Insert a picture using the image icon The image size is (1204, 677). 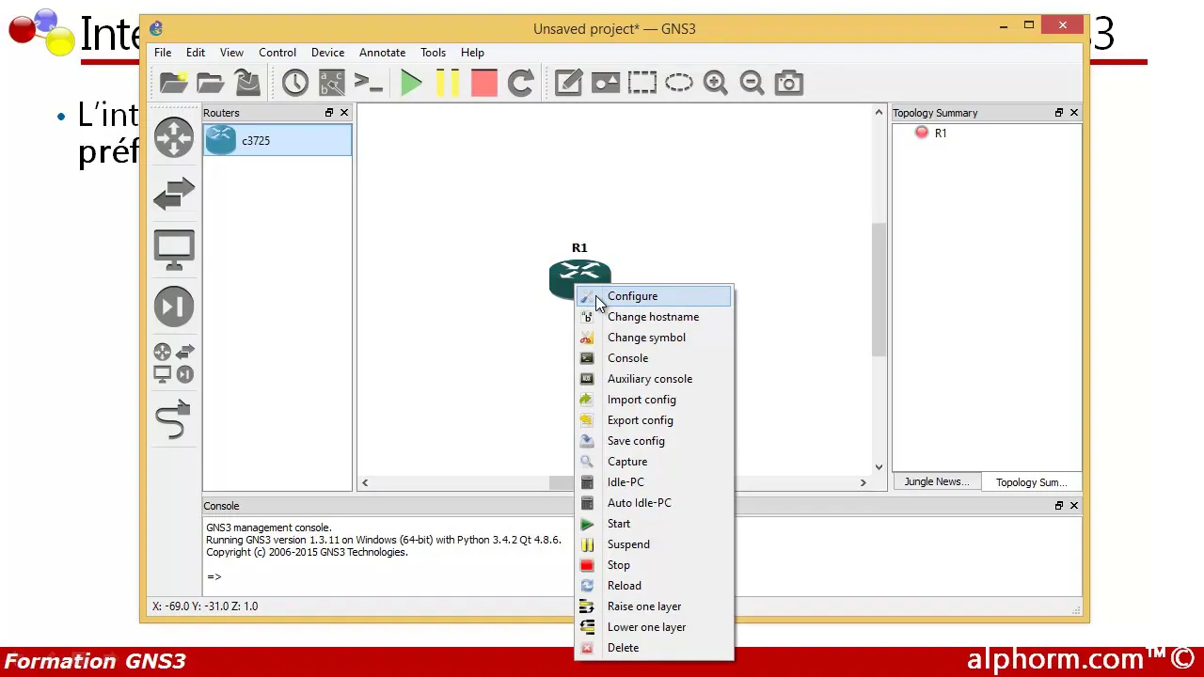(605, 83)
